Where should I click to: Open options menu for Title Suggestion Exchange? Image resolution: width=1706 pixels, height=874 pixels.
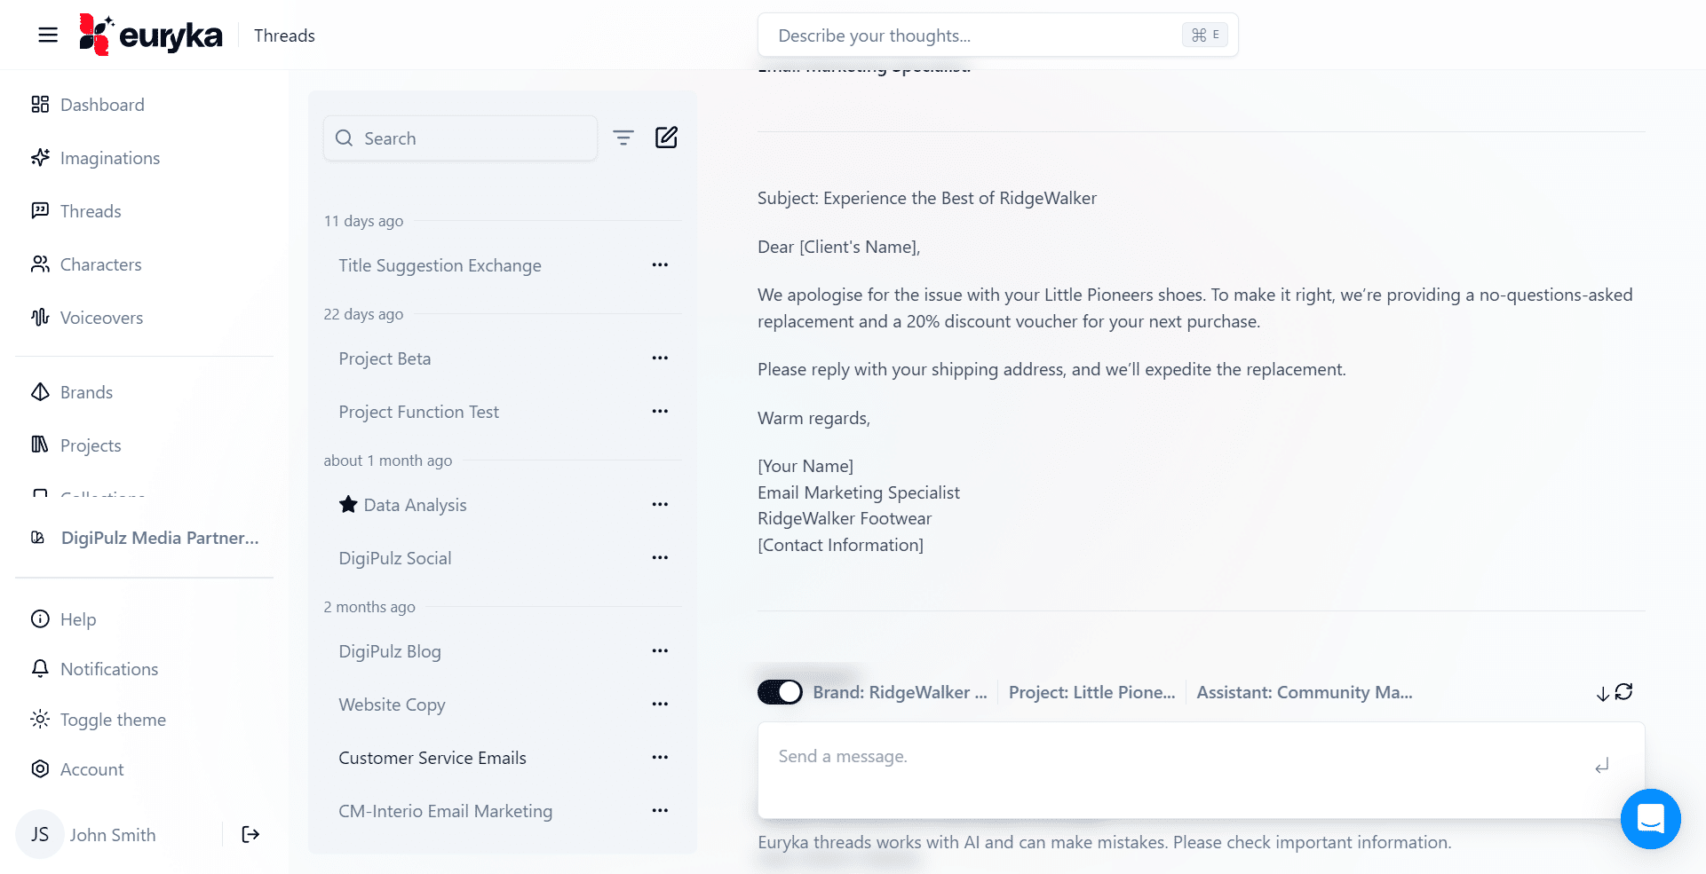point(660,264)
